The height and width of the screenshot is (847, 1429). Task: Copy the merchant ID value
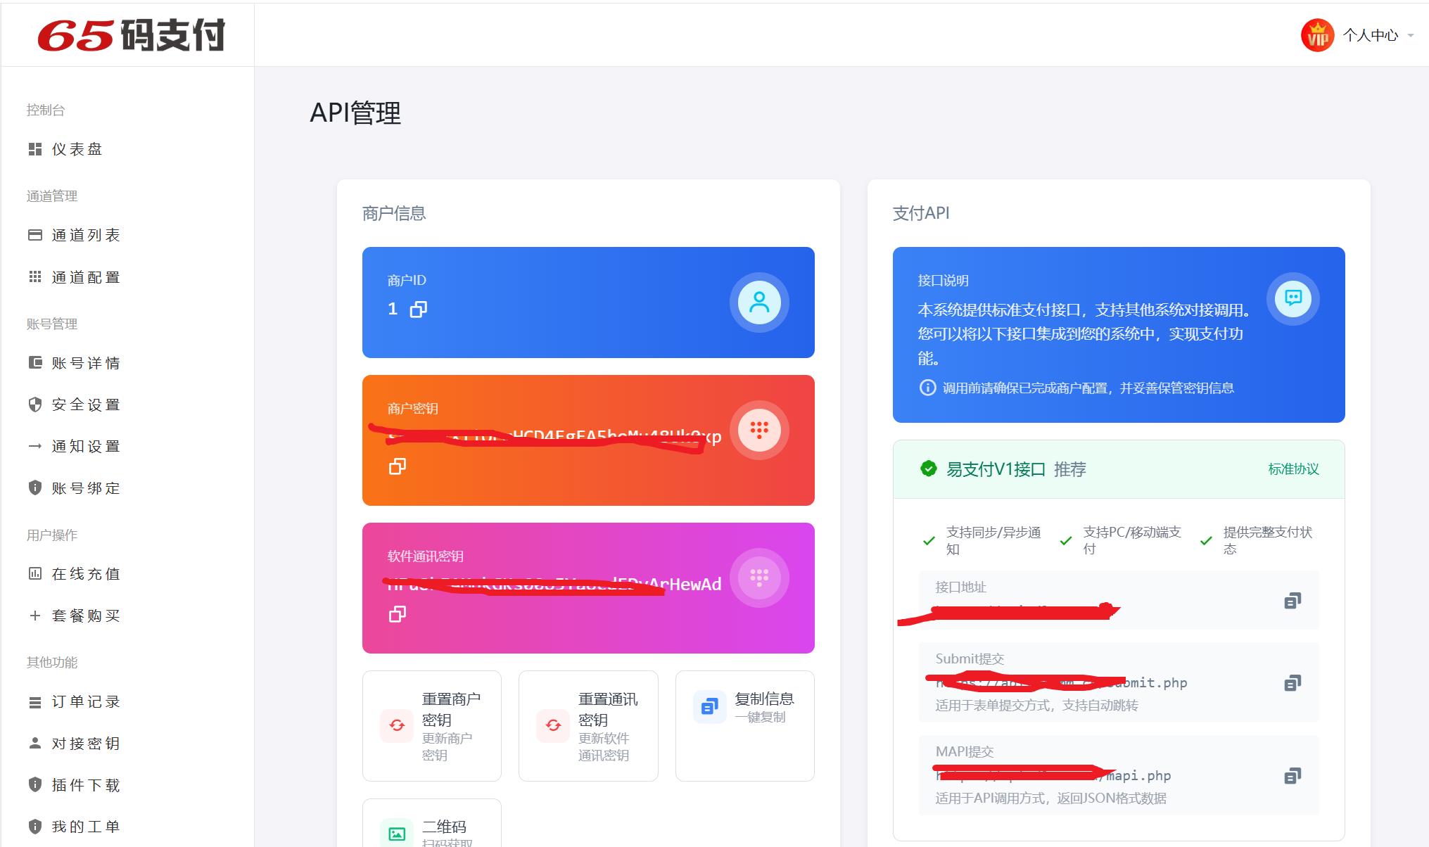coord(419,310)
